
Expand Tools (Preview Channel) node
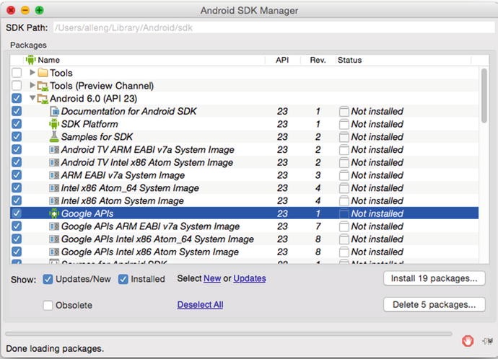click(x=32, y=86)
